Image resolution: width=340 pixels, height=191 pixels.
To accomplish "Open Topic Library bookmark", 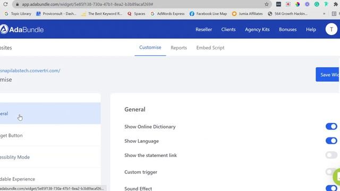I will click(18, 14).
